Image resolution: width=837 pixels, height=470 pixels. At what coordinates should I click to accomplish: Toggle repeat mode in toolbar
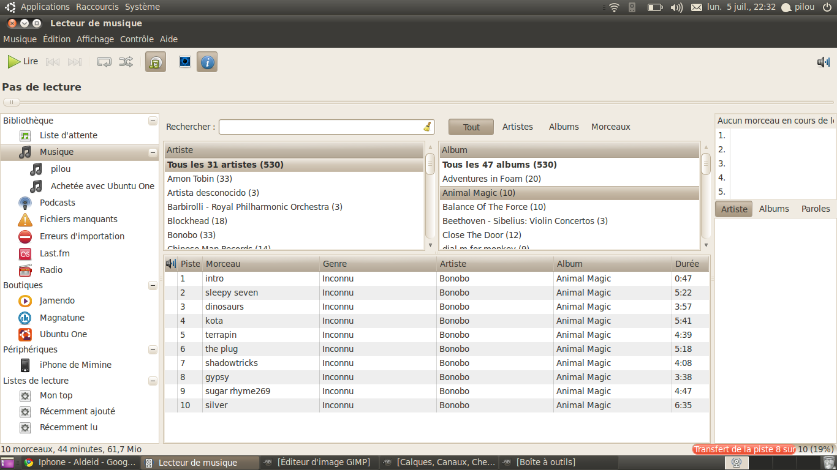104,62
